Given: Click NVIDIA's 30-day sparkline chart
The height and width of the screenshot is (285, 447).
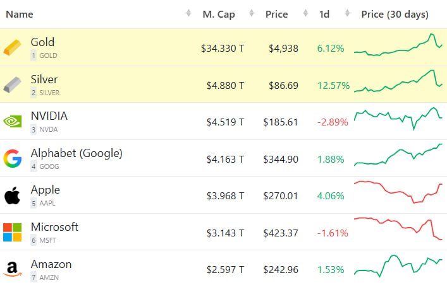Looking at the screenshot, I should [398, 118].
